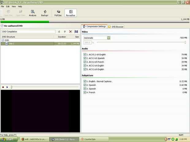Move selected title up with arrow icon
This screenshot has height=142, width=190.
(x=65, y=32)
